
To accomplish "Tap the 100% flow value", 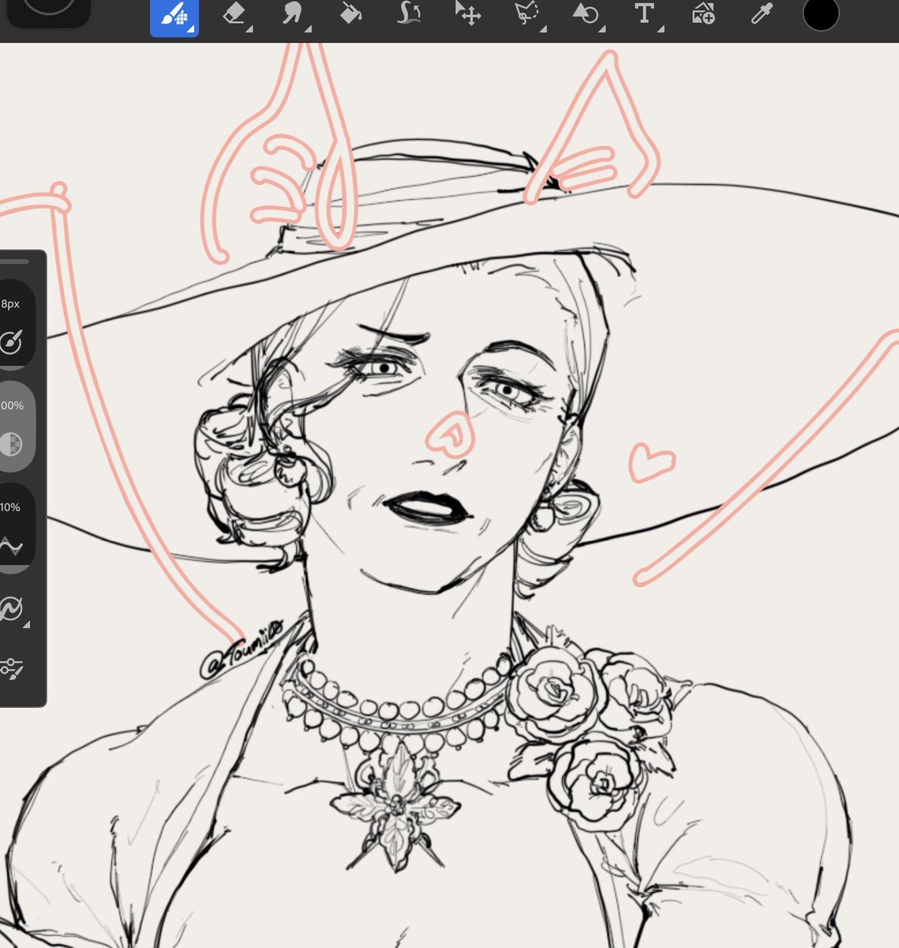I will click(x=12, y=405).
